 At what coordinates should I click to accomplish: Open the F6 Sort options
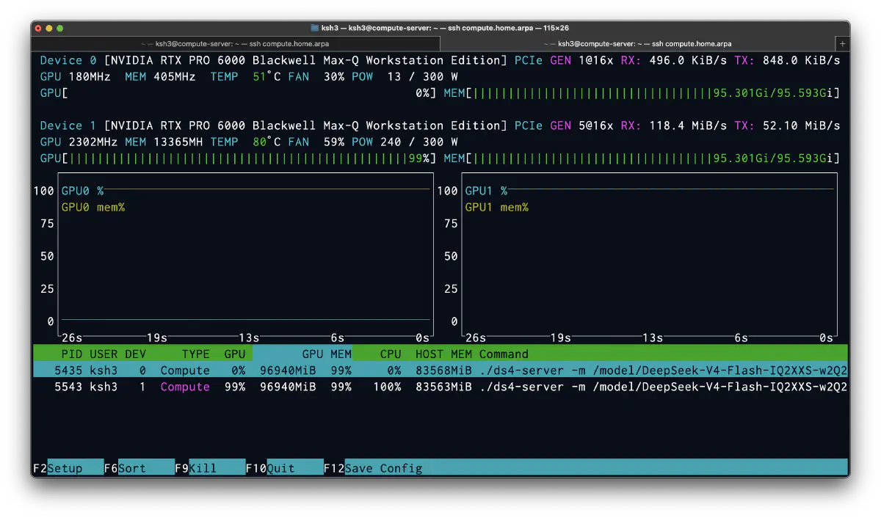(x=139, y=468)
